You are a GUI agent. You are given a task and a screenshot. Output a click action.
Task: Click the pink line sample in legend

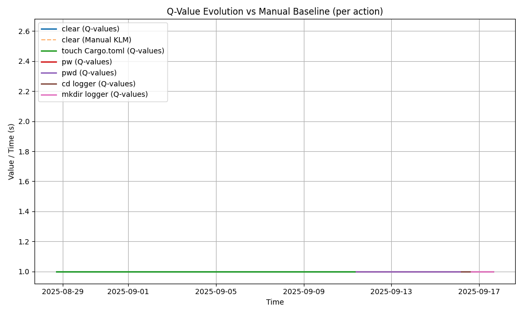pos(49,95)
